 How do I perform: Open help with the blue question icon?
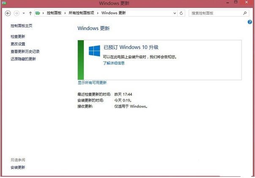[x=250, y=22]
